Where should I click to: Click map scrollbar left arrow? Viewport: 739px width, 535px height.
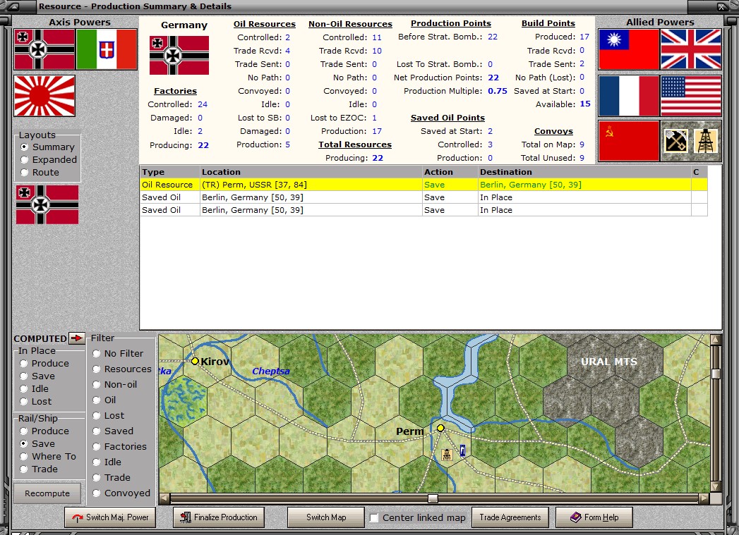(164, 498)
